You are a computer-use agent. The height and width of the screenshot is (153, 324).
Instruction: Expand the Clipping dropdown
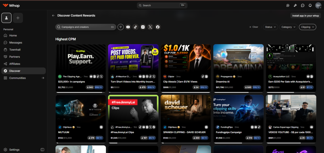[x=308, y=27]
